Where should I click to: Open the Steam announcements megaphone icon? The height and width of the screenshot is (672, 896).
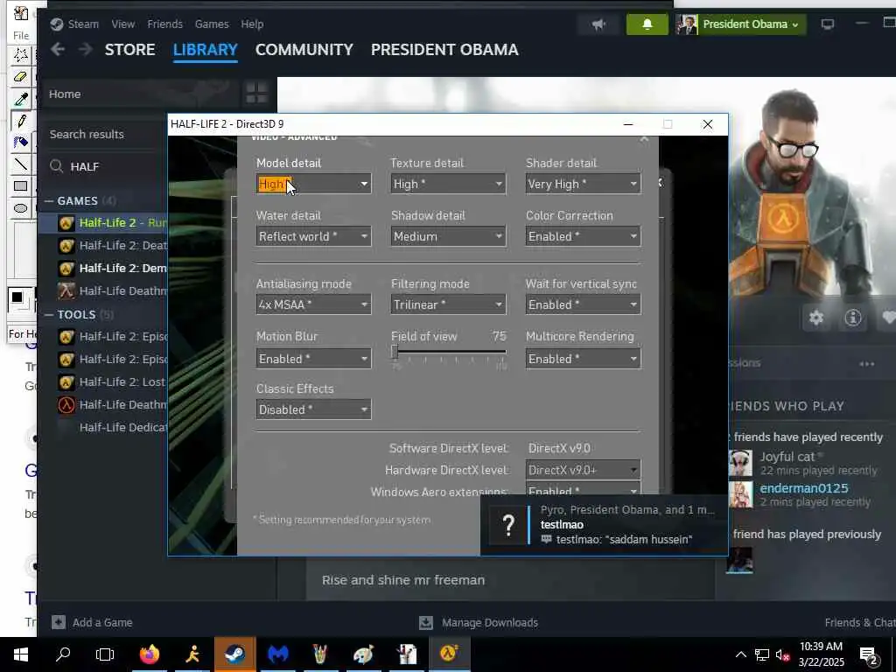pyautogui.click(x=598, y=24)
